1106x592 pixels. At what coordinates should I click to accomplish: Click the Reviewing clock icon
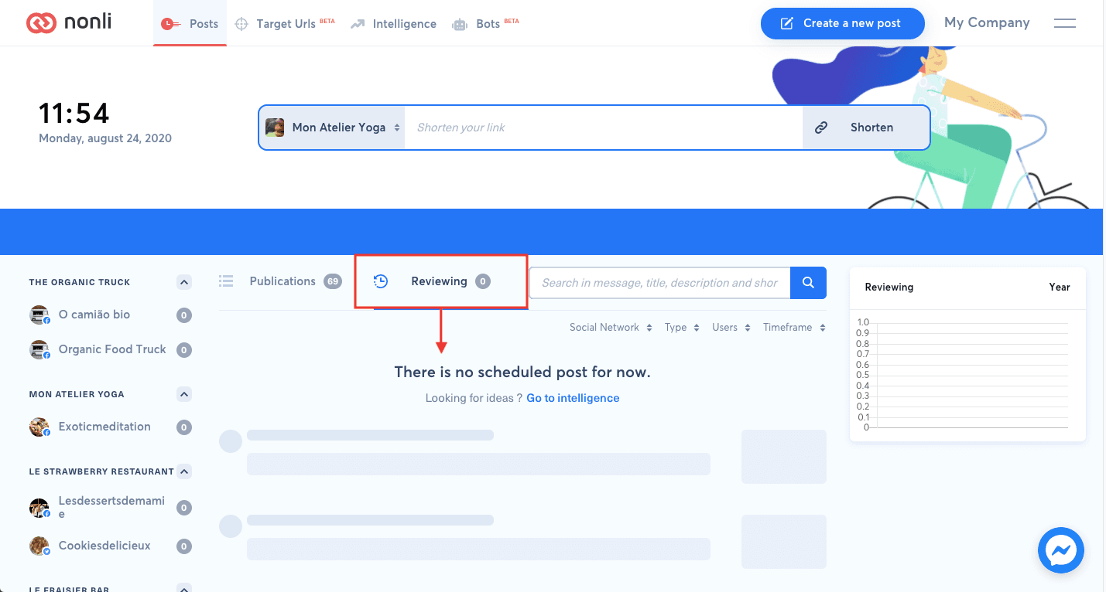(x=381, y=281)
